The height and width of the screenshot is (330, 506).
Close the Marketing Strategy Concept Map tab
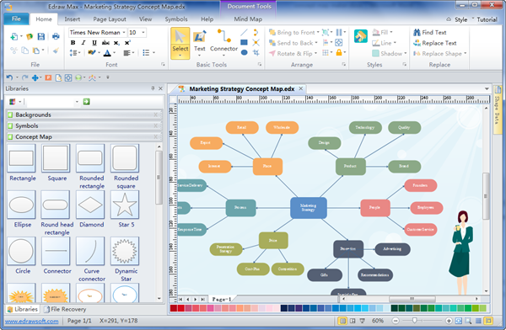[x=301, y=88]
